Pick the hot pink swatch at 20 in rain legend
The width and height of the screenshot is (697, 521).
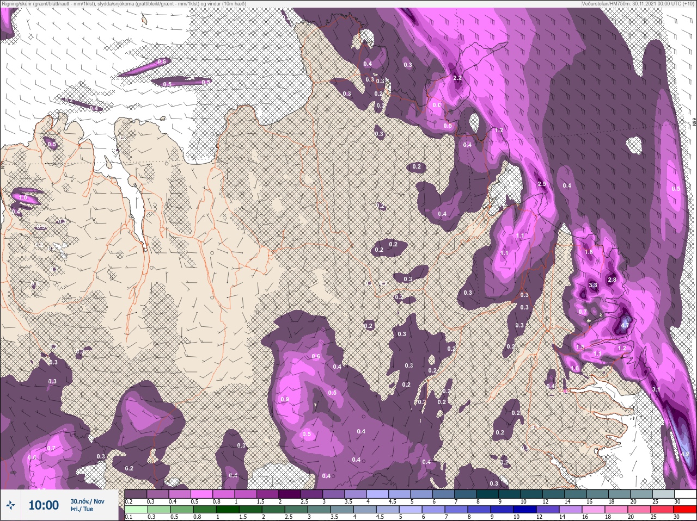(x=640, y=510)
